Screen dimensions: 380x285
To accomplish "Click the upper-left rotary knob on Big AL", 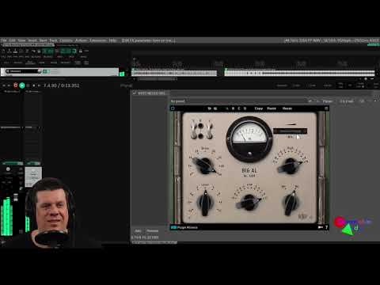I will [206, 166].
